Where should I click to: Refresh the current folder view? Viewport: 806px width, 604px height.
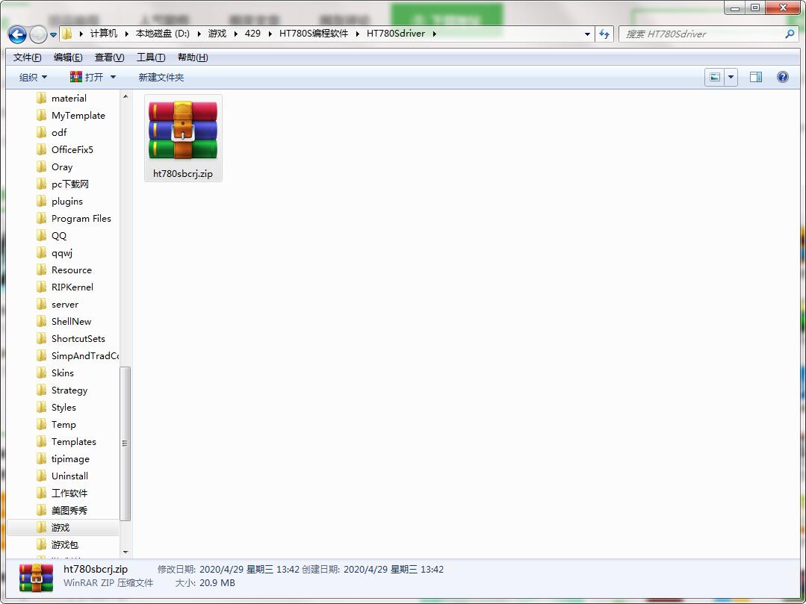(604, 34)
